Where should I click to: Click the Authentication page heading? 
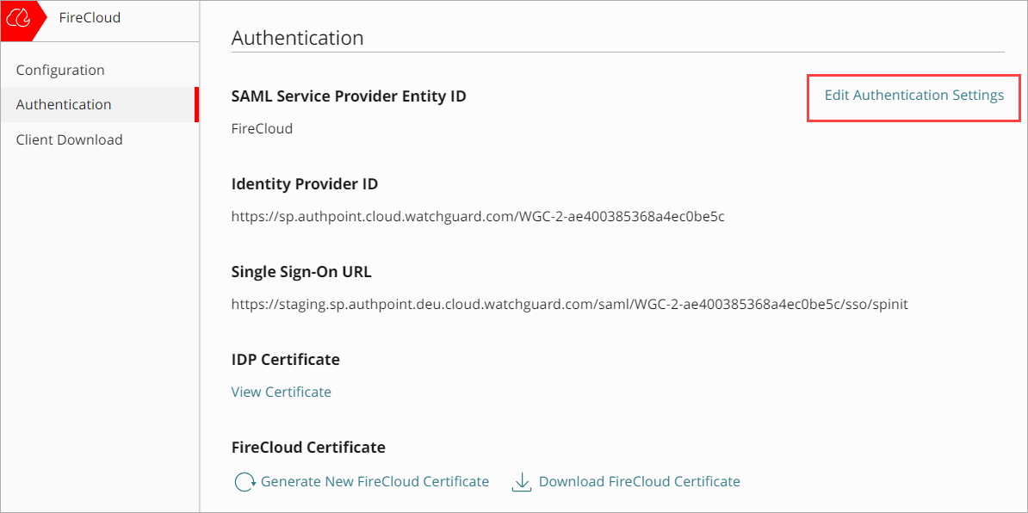[297, 38]
